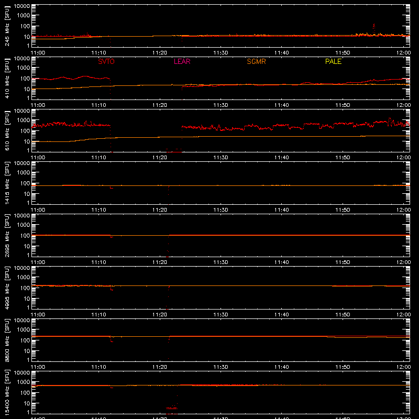This screenshot has height=419, width=419.
Task: Click the LEAR station label
Action: 182,61
